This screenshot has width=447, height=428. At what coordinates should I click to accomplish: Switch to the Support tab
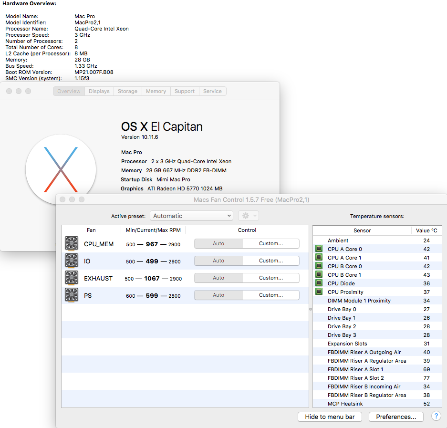[185, 91]
